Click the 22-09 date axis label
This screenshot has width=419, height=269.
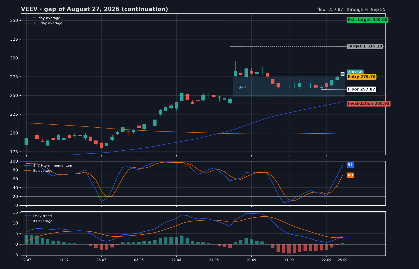click(x=327, y=260)
